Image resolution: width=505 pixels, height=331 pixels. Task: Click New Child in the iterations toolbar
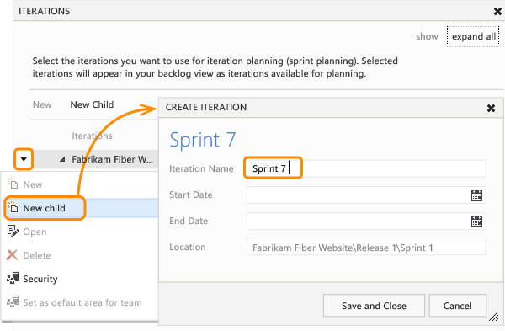coord(92,104)
